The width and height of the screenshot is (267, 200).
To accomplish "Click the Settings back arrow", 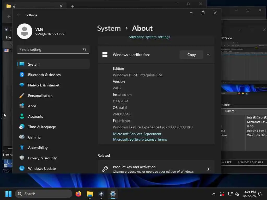I will pyautogui.click(x=19, y=15).
